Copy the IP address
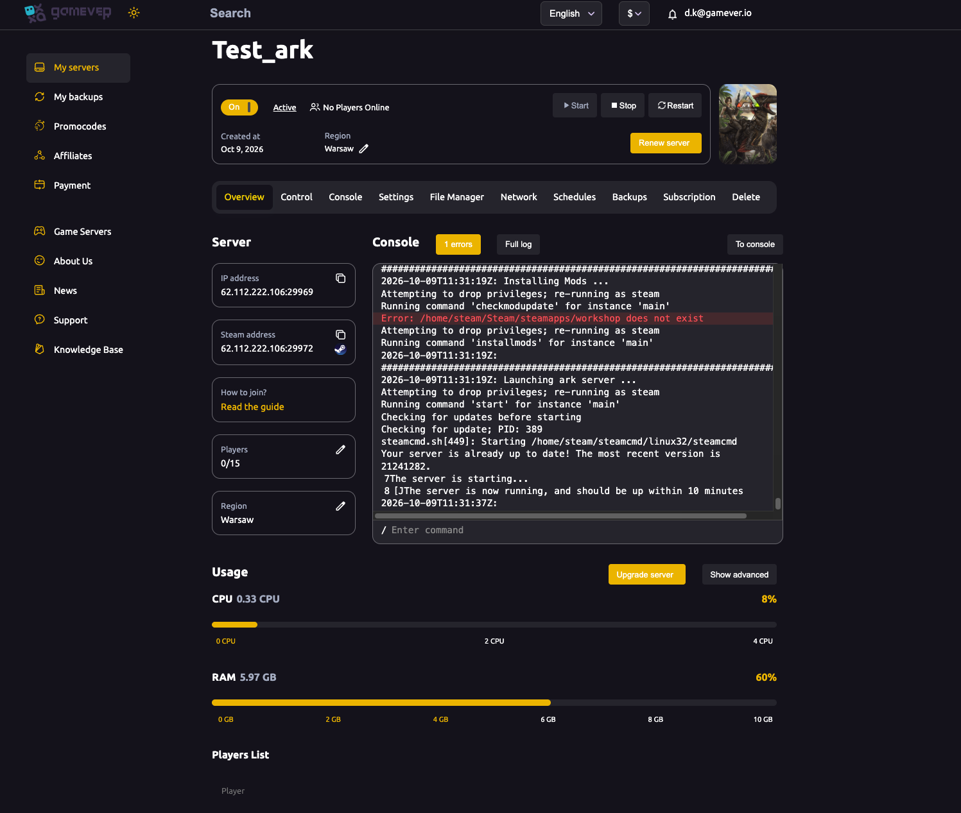961x813 pixels. click(341, 278)
